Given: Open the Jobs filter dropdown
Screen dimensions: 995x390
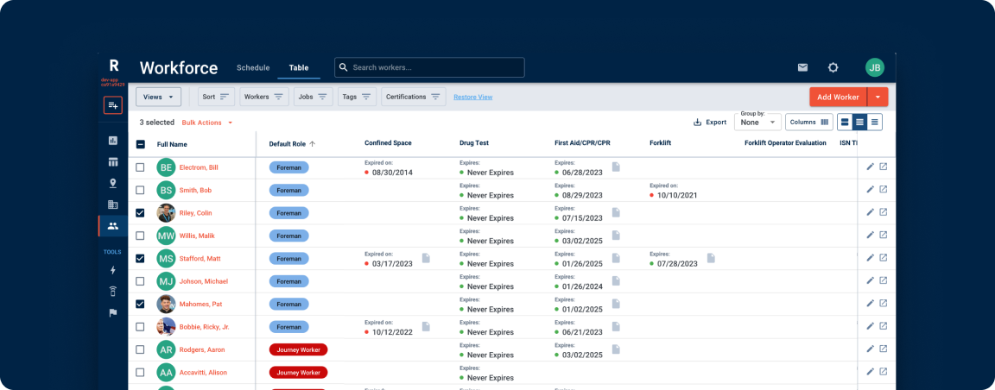Looking at the screenshot, I should coord(314,97).
